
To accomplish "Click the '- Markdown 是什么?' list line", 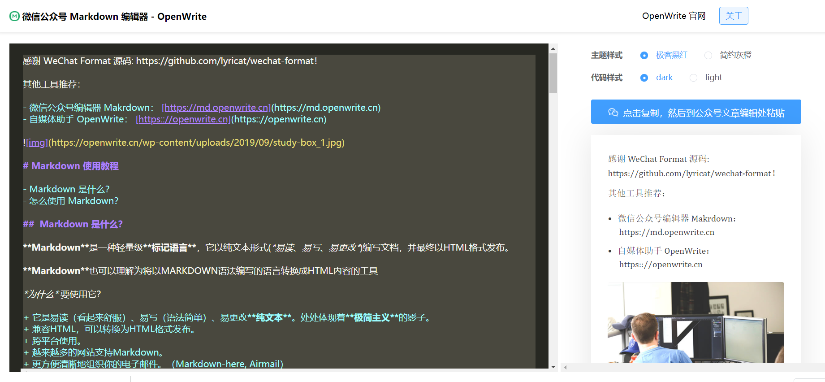I will coord(66,189).
